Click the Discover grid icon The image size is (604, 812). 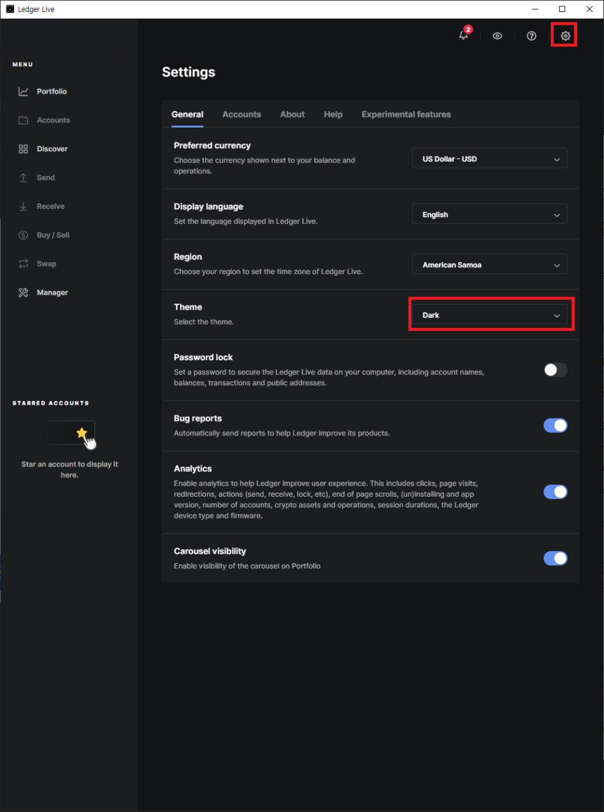coord(23,149)
